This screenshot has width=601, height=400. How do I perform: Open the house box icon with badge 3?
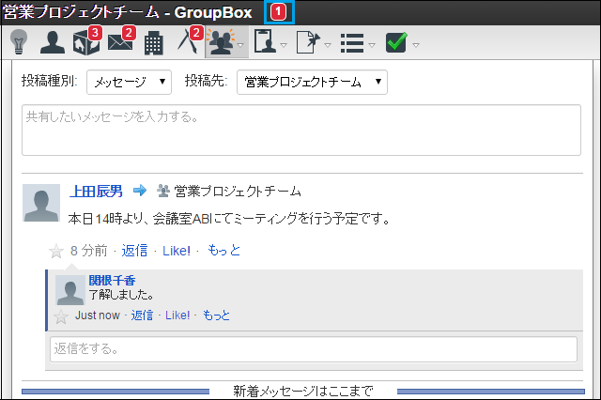pos(86,41)
